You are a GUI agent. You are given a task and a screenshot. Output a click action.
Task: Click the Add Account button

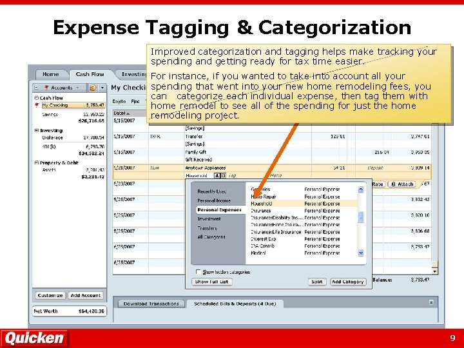tap(86, 295)
